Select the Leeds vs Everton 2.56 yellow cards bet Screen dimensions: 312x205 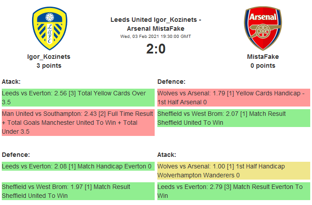click(x=78, y=98)
